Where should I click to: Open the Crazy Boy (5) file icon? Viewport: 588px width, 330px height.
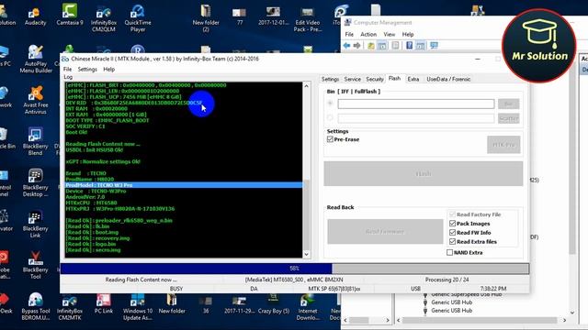coord(274,303)
